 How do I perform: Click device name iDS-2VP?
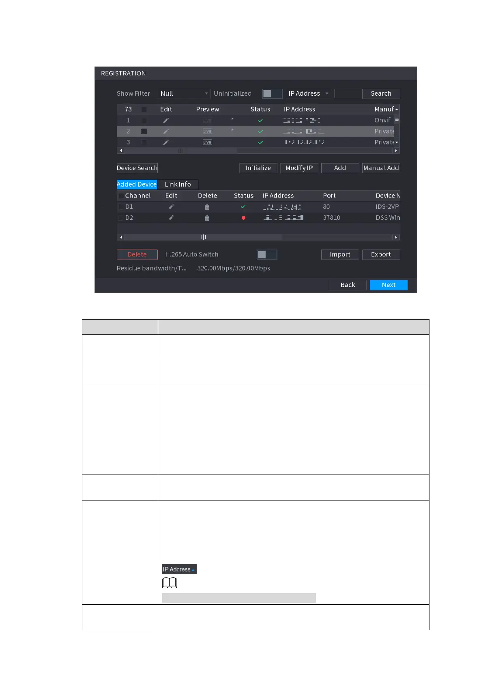pos(387,207)
